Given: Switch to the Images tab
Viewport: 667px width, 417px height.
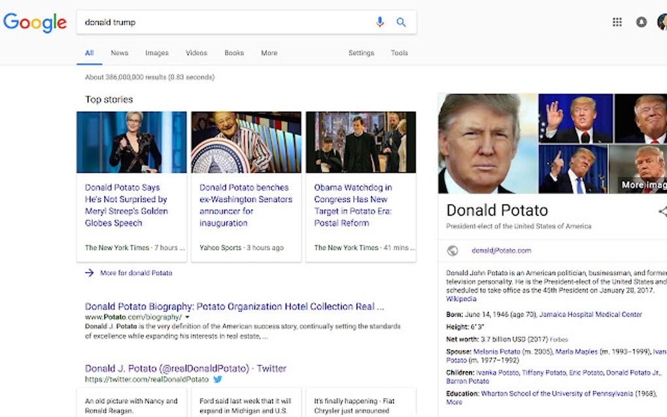Looking at the screenshot, I should (x=156, y=53).
